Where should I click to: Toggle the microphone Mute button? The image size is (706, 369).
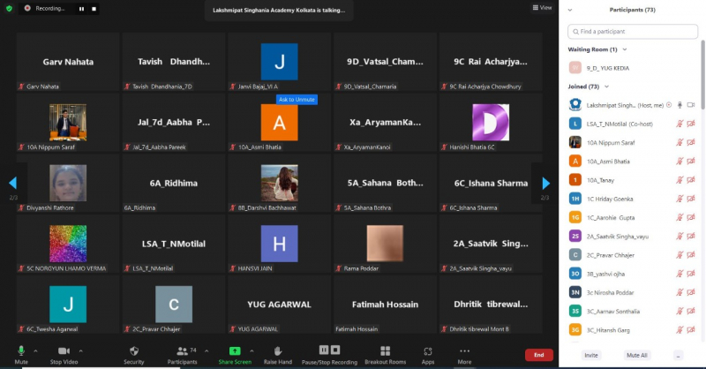[x=20, y=350]
